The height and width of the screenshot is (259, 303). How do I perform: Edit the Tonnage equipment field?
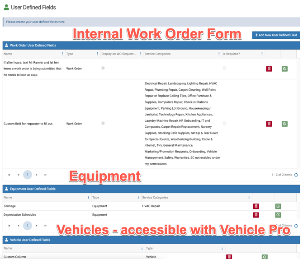278,206
